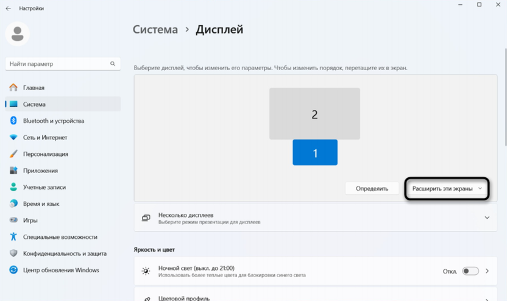Go to Сеть и Интернет section
The width and height of the screenshot is (507, 301).
(x=63, y=138)
